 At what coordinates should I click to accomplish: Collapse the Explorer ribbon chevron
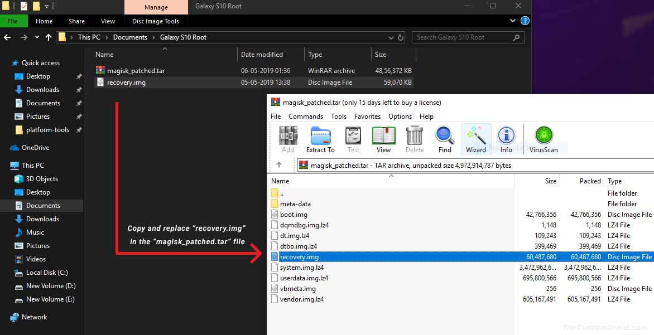[513, 21]
